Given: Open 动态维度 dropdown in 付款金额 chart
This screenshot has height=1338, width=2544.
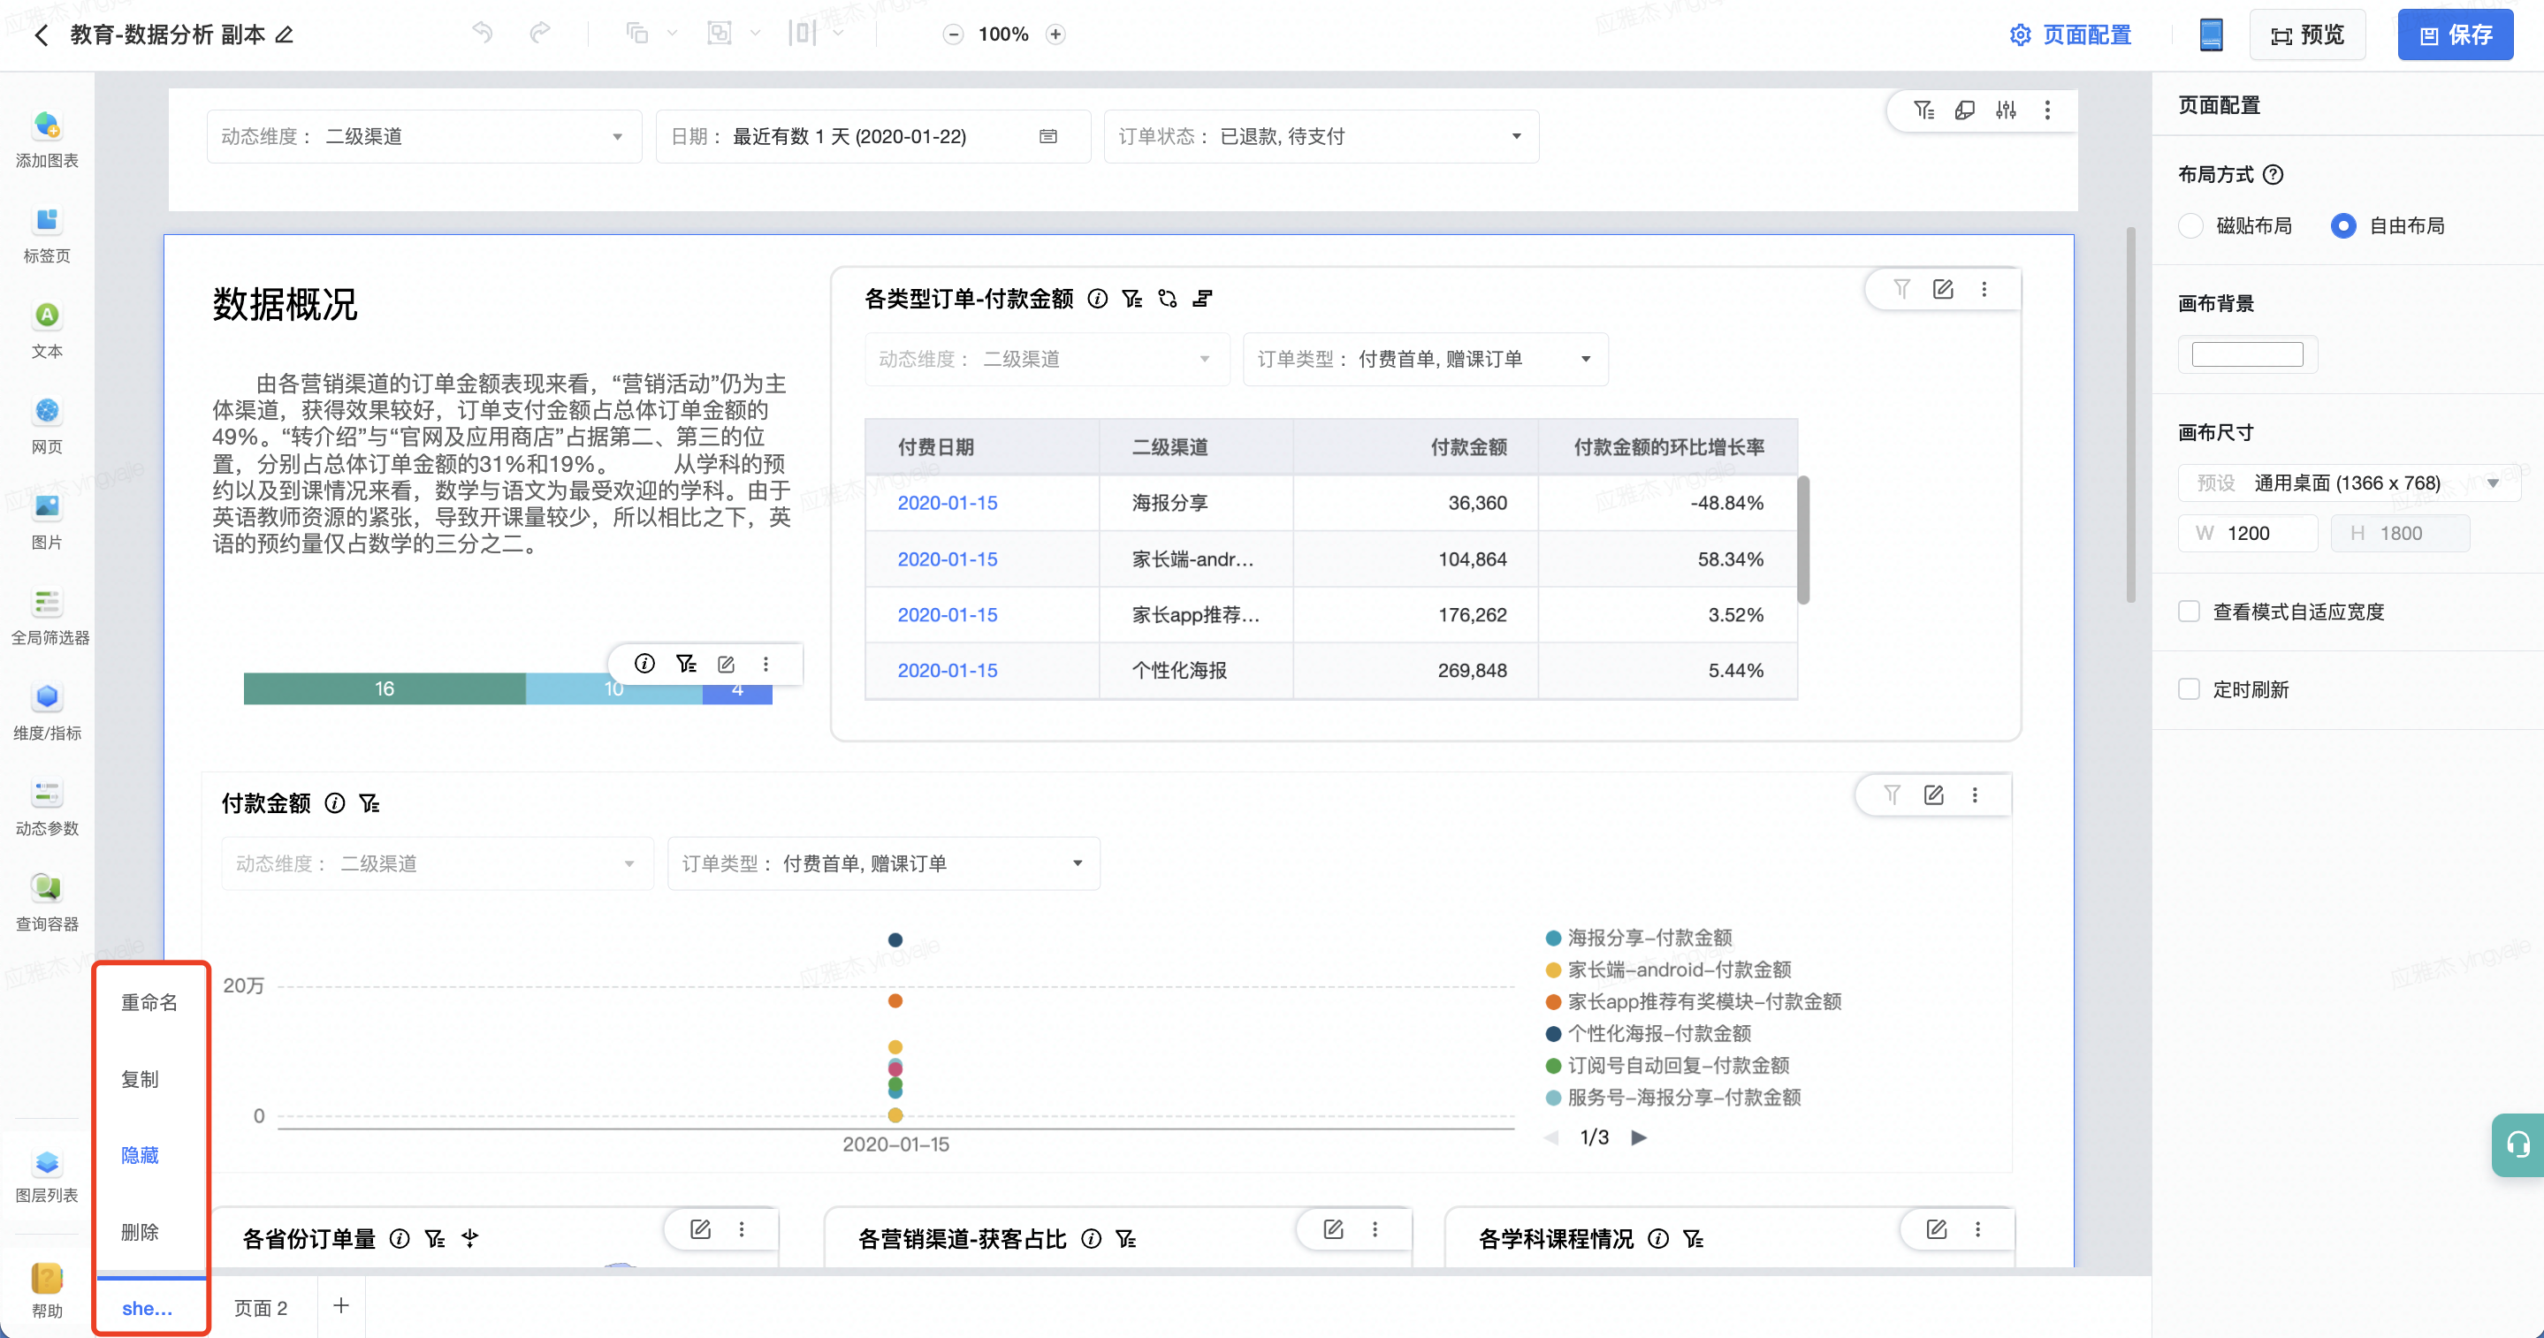Looking at the screenshot, I should (x=438, y=863).
